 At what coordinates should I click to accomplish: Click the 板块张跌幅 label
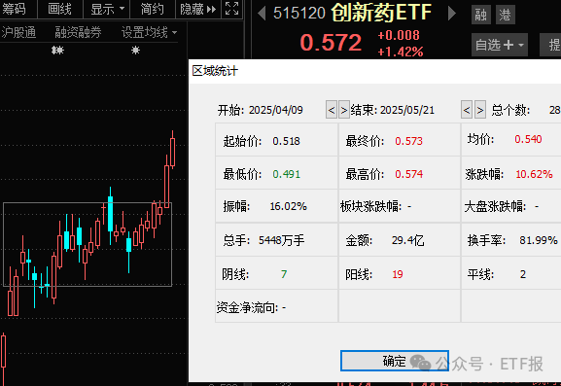click(x=370, y=206)
